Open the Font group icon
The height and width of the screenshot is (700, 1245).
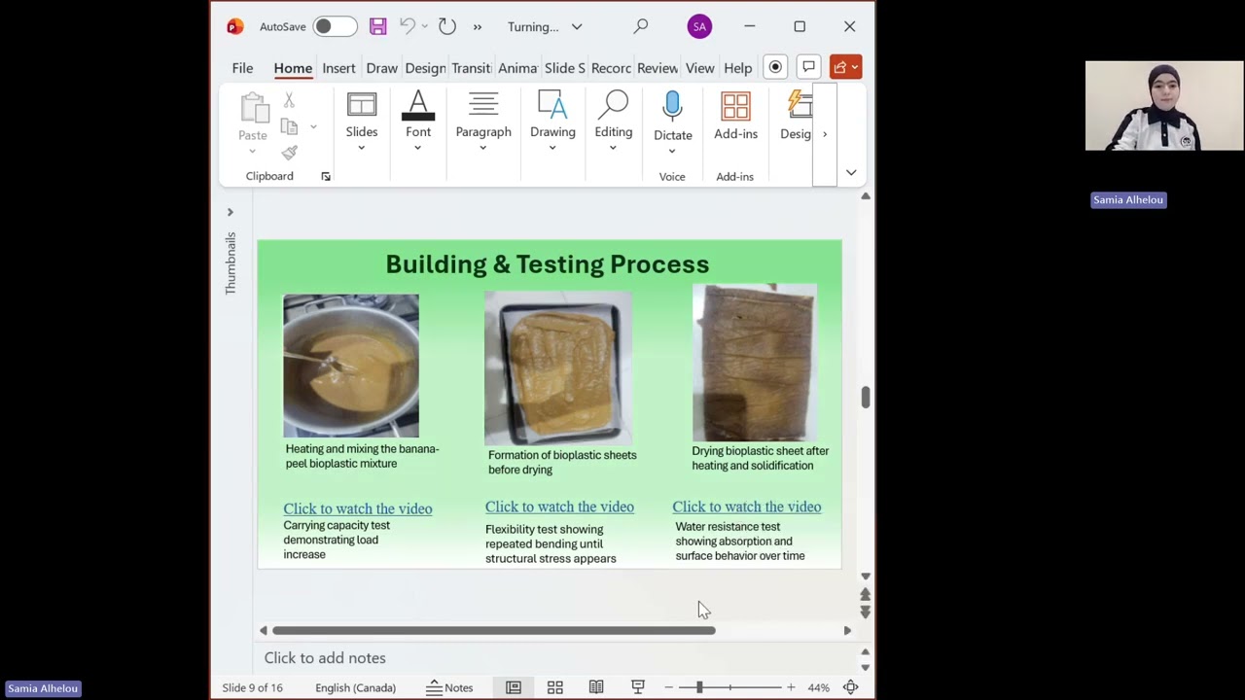(418, 106)
